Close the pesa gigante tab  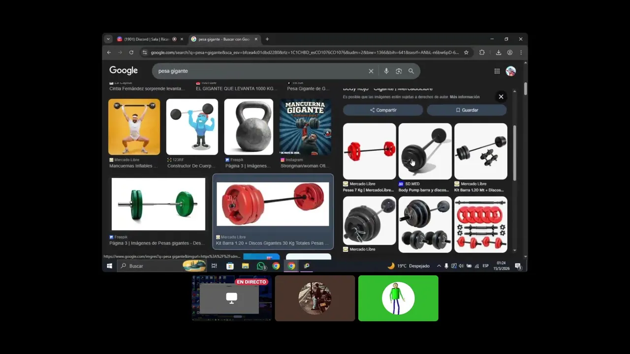pos(256,39)
